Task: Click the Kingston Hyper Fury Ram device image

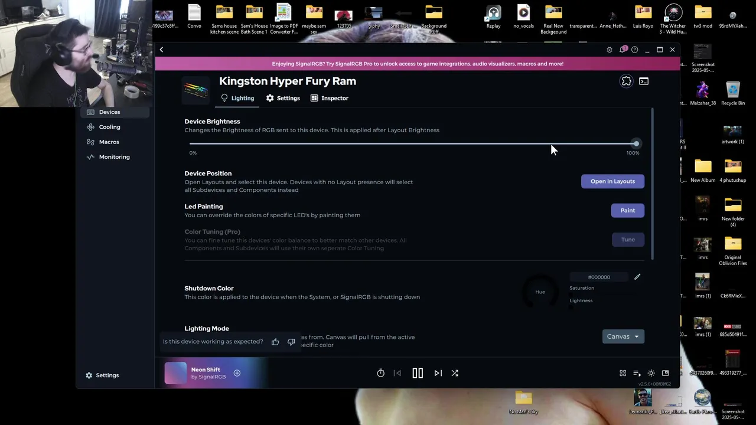Action: click(195, 90)
